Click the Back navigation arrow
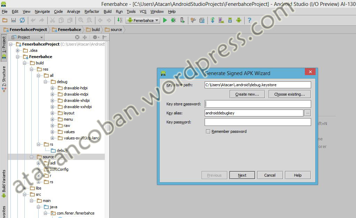The height and width of the screenshot is (218, 356). point(100,21)
